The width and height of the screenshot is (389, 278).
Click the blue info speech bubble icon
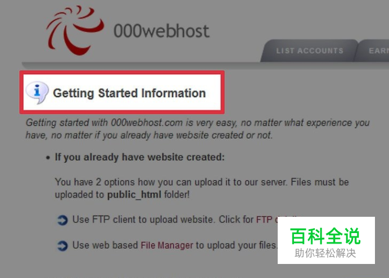click(x=38, y=93)
